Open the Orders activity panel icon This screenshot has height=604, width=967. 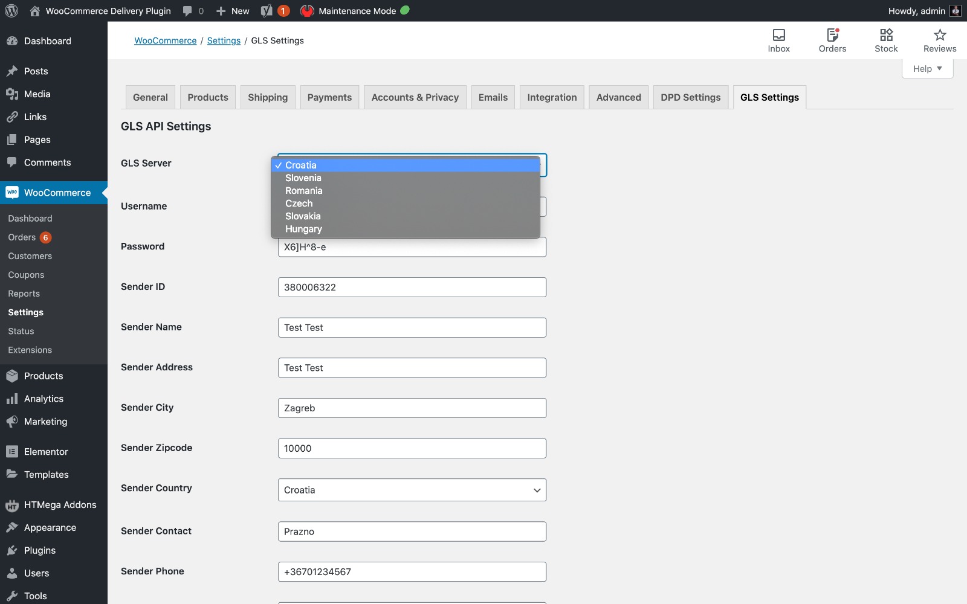click(833, 35)
